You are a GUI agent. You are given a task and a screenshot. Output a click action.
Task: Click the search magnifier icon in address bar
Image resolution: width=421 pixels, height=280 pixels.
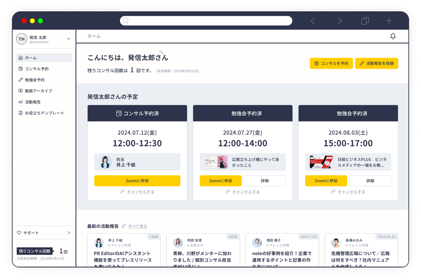[126, 21]
